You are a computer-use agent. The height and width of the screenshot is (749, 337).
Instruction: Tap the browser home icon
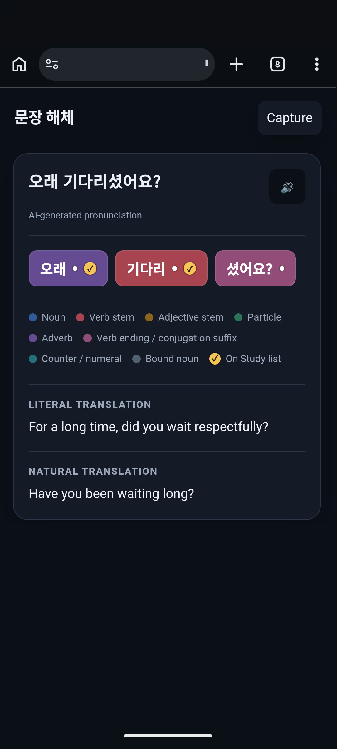pyautogui.click(x=19, y=64)
